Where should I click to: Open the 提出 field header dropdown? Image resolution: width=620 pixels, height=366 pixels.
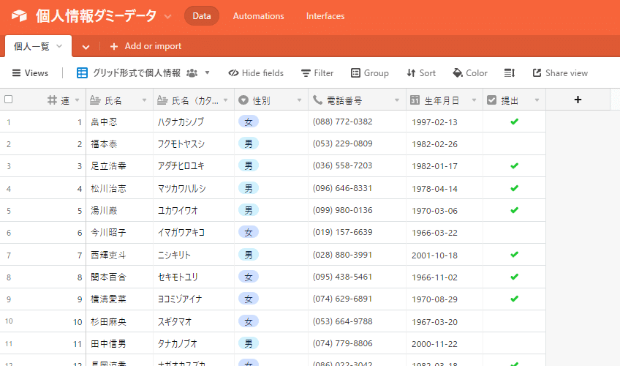pyautogui.click(x=537, y=100)
